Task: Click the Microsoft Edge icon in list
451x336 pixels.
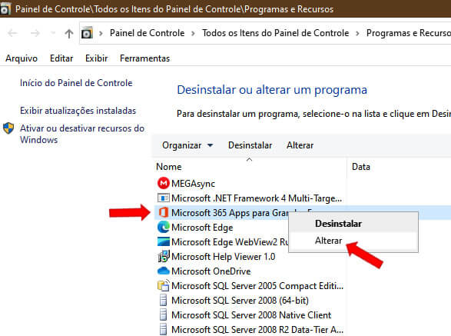Action: pos(164,227)
